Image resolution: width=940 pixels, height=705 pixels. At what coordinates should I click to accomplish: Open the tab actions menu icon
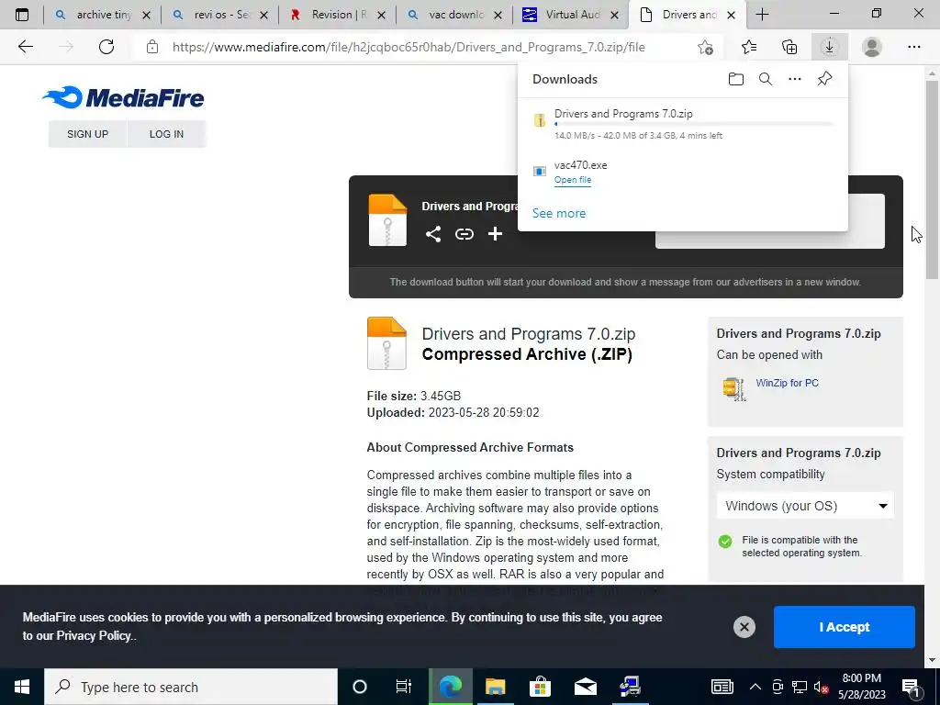click(22, 15)
